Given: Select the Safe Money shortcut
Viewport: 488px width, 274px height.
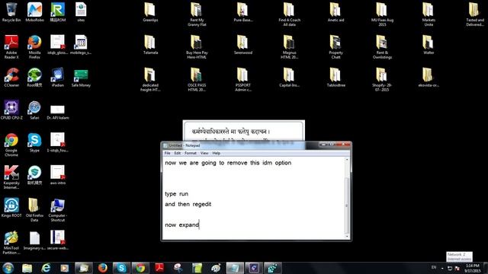Looking at the screenshot, I should click(x=81, y=78).
